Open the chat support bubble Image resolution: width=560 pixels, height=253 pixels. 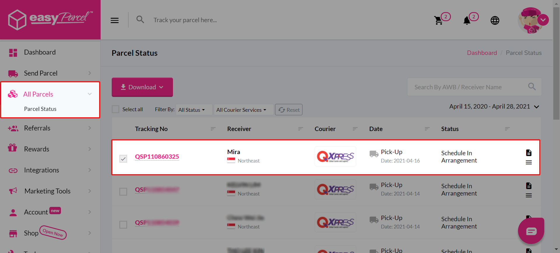point(531,231)
